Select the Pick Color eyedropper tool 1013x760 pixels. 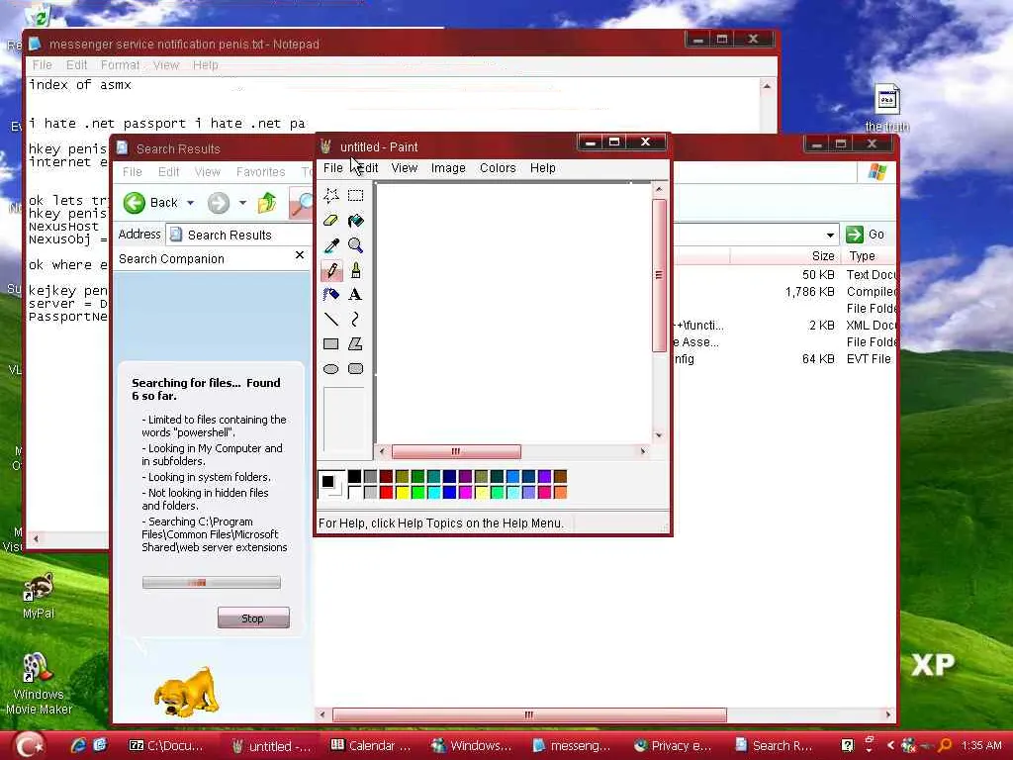331,245
